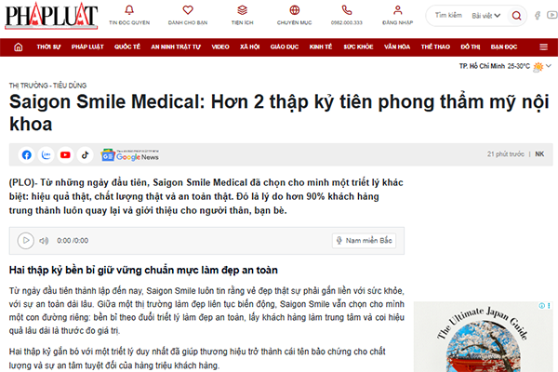
Task: Click author initials NK
Action: 539,154
